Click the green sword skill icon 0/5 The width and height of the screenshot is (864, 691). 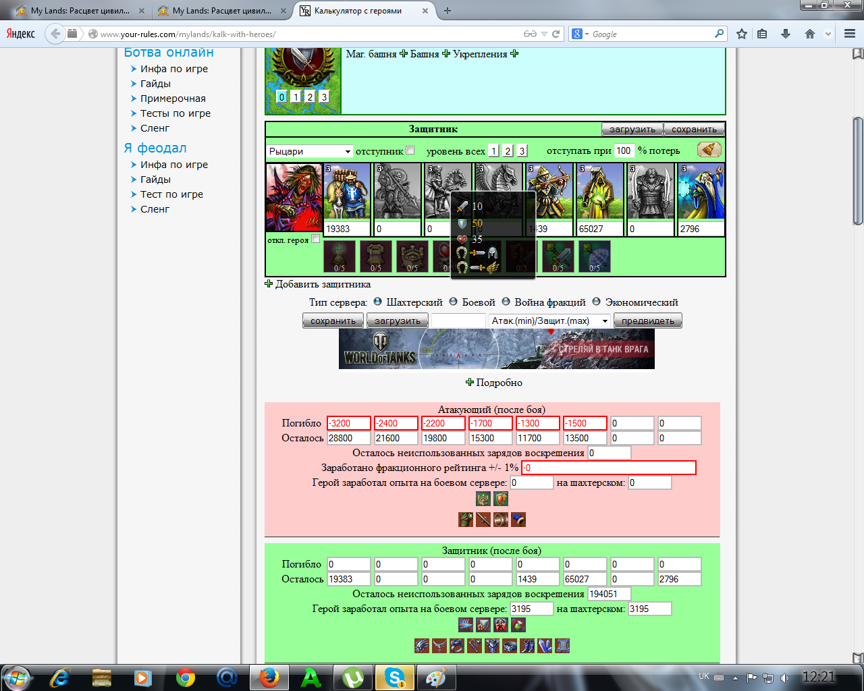[x=558, y=256]
